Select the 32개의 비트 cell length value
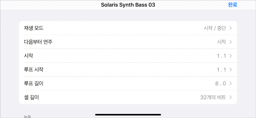 [x=213, y=97]
